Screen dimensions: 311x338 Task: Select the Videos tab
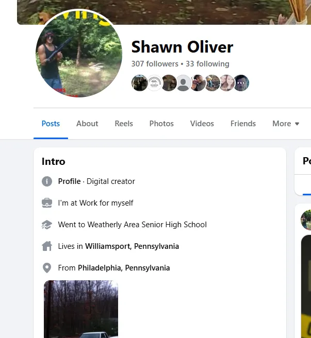click(x=202, y=124)
